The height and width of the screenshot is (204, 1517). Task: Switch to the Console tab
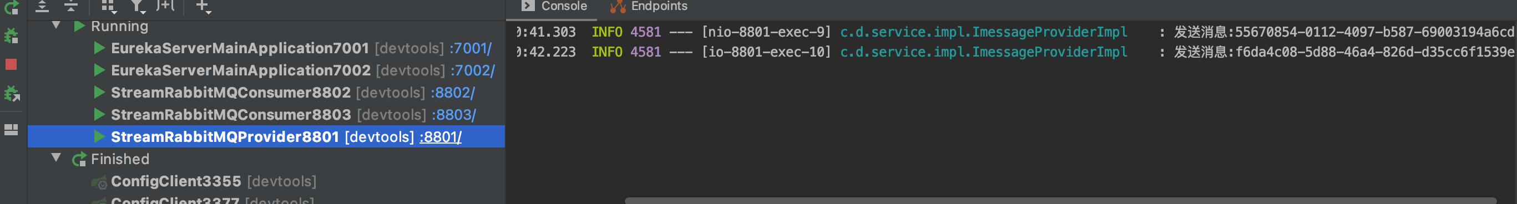tap(554, 7)
